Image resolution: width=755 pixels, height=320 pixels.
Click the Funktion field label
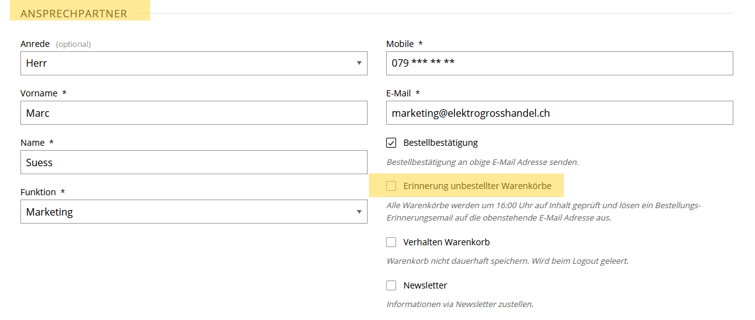tap(38, 192)
